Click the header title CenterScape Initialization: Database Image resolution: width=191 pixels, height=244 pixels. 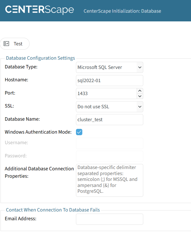tap(122, 11)
